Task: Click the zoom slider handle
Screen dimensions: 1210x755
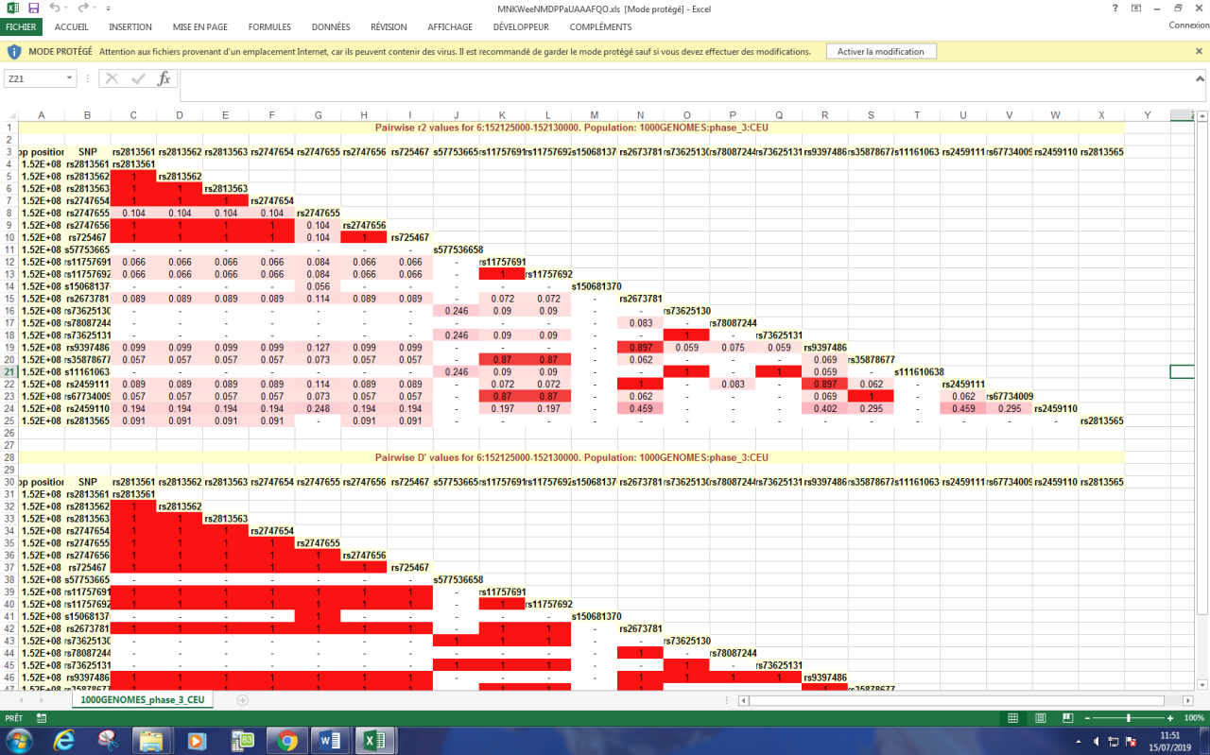Action: tap(1129, 718)
